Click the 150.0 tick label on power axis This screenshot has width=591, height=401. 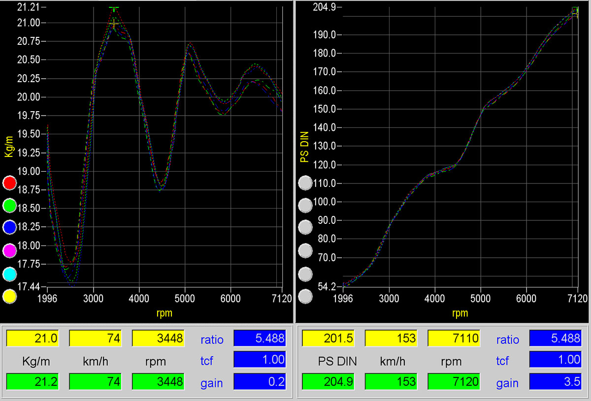(x=325, y=109)
